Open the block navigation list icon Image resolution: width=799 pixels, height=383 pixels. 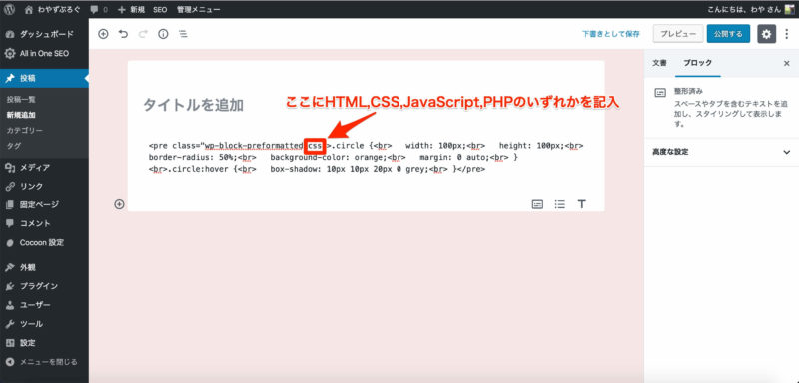(x=183, y=34)
